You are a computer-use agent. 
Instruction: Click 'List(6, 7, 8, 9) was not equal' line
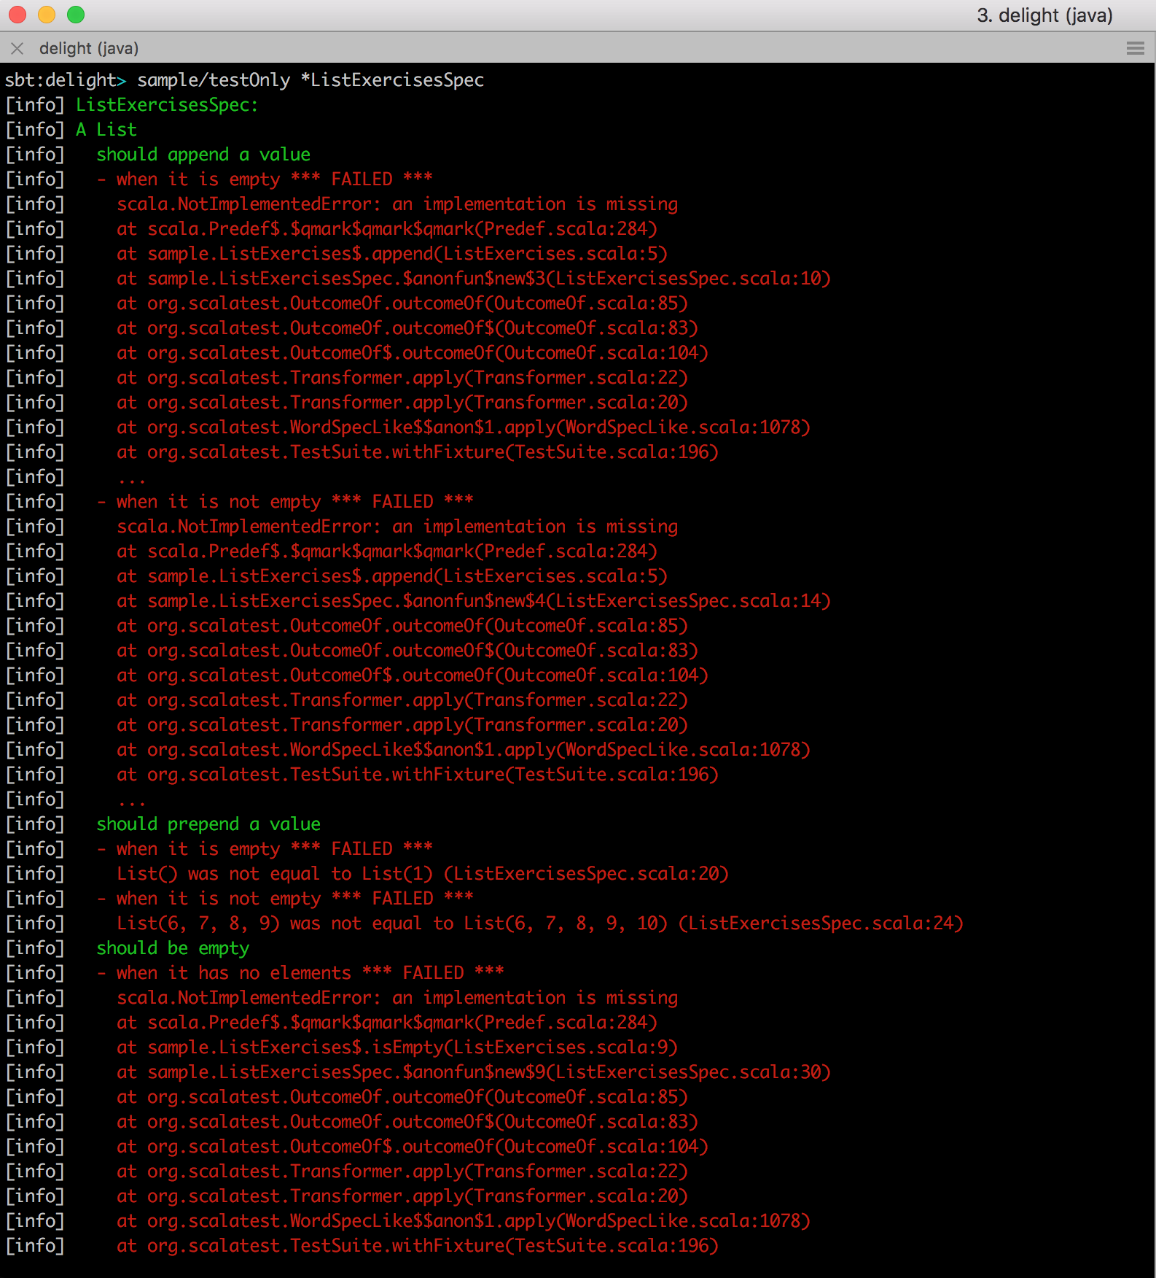(x=540, y=923)
